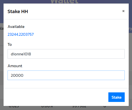This screenshot has width=132, height=110.
Task: Focus the To field containing dionne1018
Action: (x=66, y=54)
